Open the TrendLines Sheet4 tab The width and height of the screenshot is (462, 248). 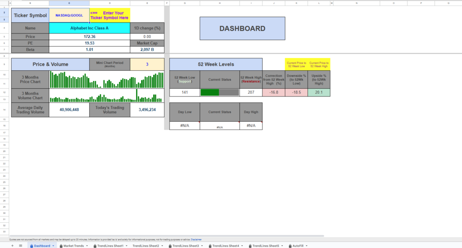225,246
